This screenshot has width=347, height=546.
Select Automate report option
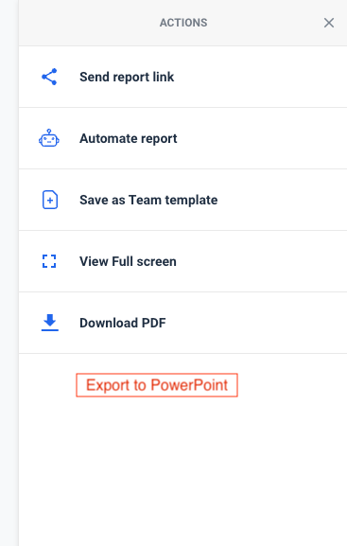[182, 138]
